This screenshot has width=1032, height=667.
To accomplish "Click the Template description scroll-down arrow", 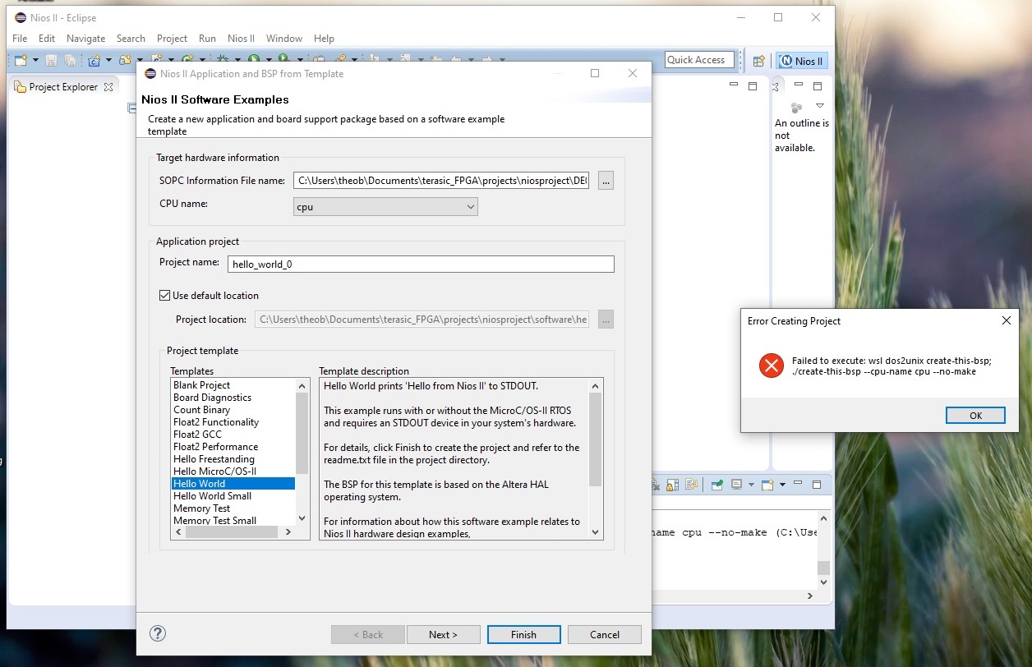I will [x=596, y=532].
